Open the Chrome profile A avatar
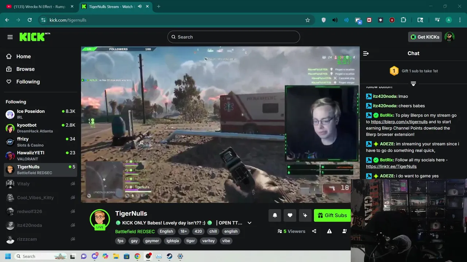Screen dimensions: 467x262 449,20
